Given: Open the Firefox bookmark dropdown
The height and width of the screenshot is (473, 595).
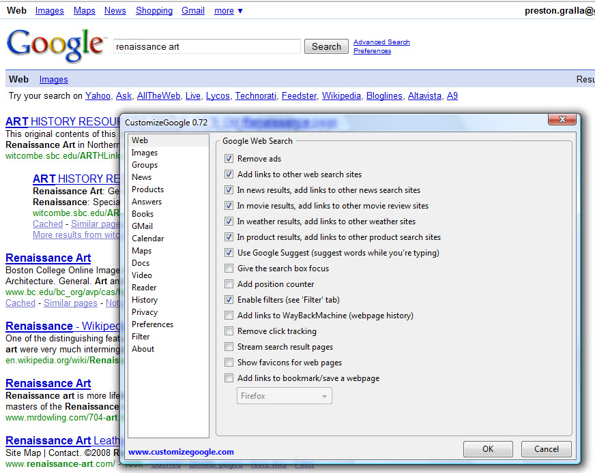Looking at the screenshot, I should tap(284, 396).
